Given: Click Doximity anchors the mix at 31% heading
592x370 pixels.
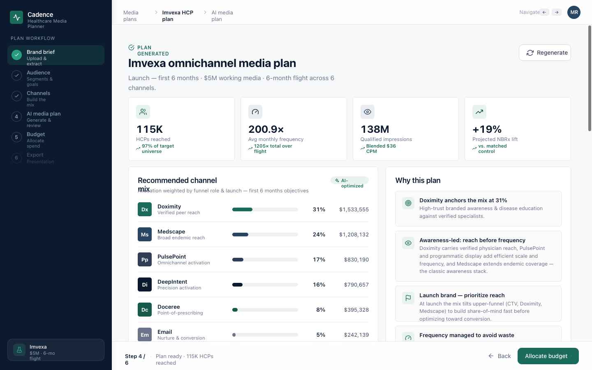Looking at the screenshot, I should [x=463, y=201].
